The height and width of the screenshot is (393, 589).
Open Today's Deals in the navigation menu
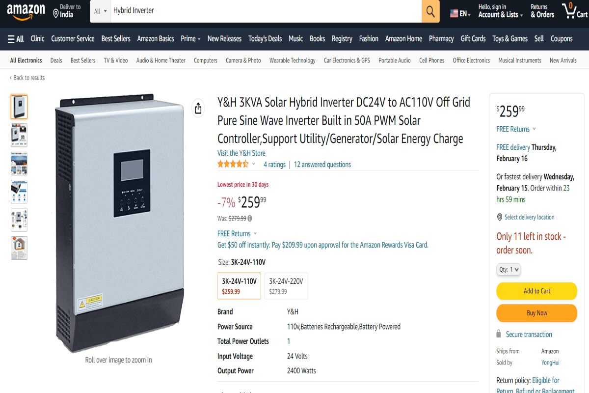click(x=265, y=39)
